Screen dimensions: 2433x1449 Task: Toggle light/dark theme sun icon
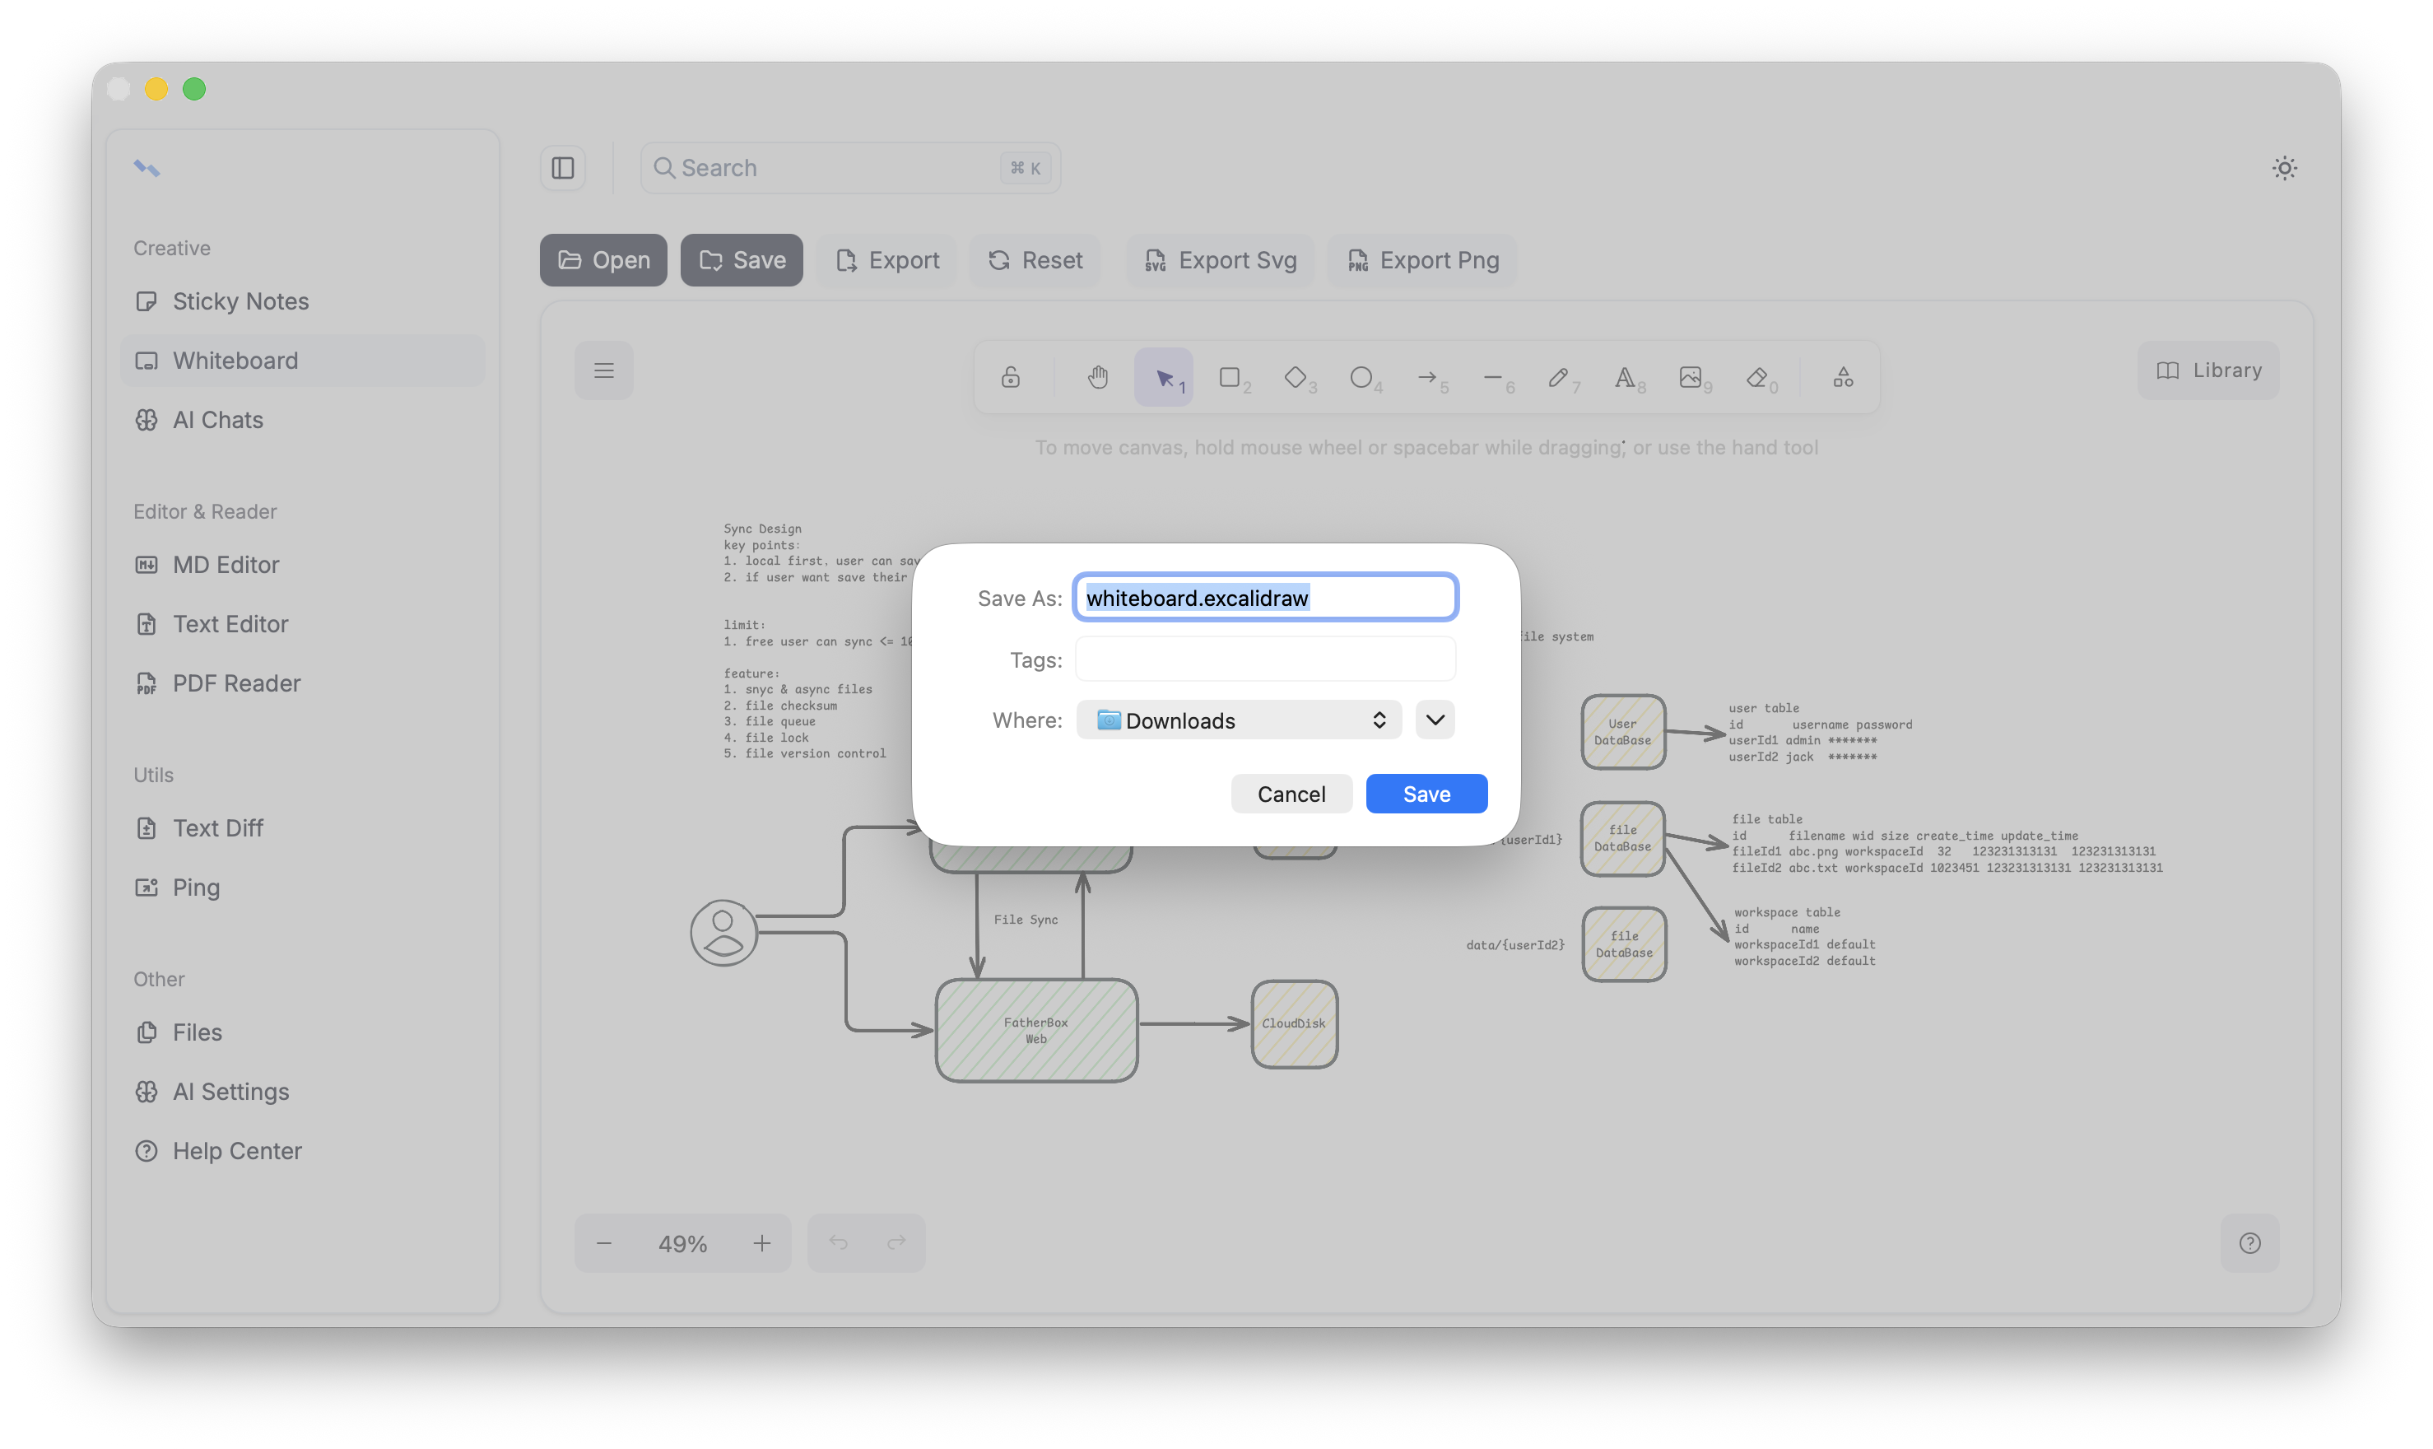[x=2284, y=168]
